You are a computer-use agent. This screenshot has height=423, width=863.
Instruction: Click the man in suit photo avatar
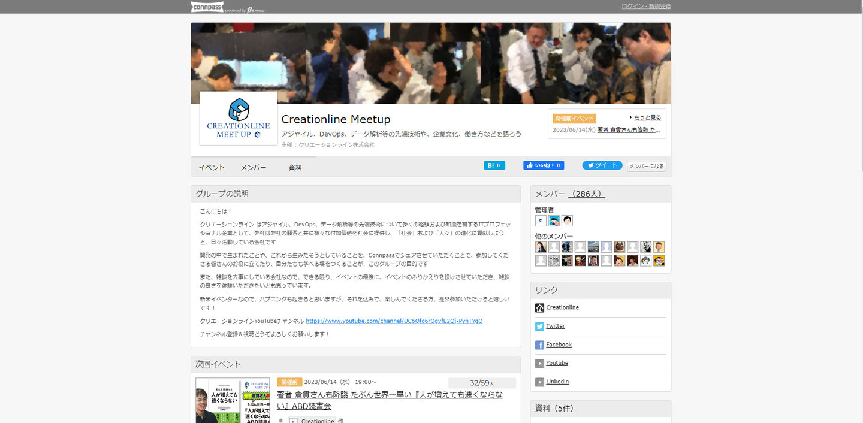[593, 261]
